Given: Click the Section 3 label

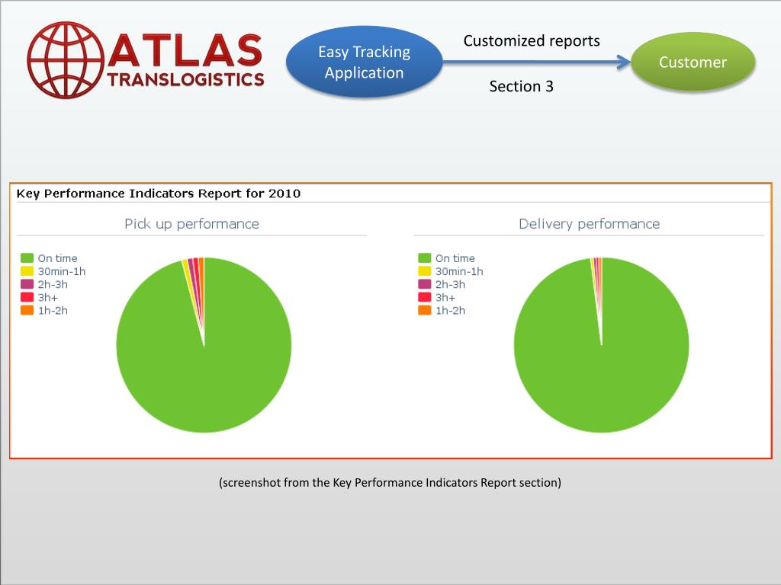Looking at the screenshot, I should coord(521,86).
